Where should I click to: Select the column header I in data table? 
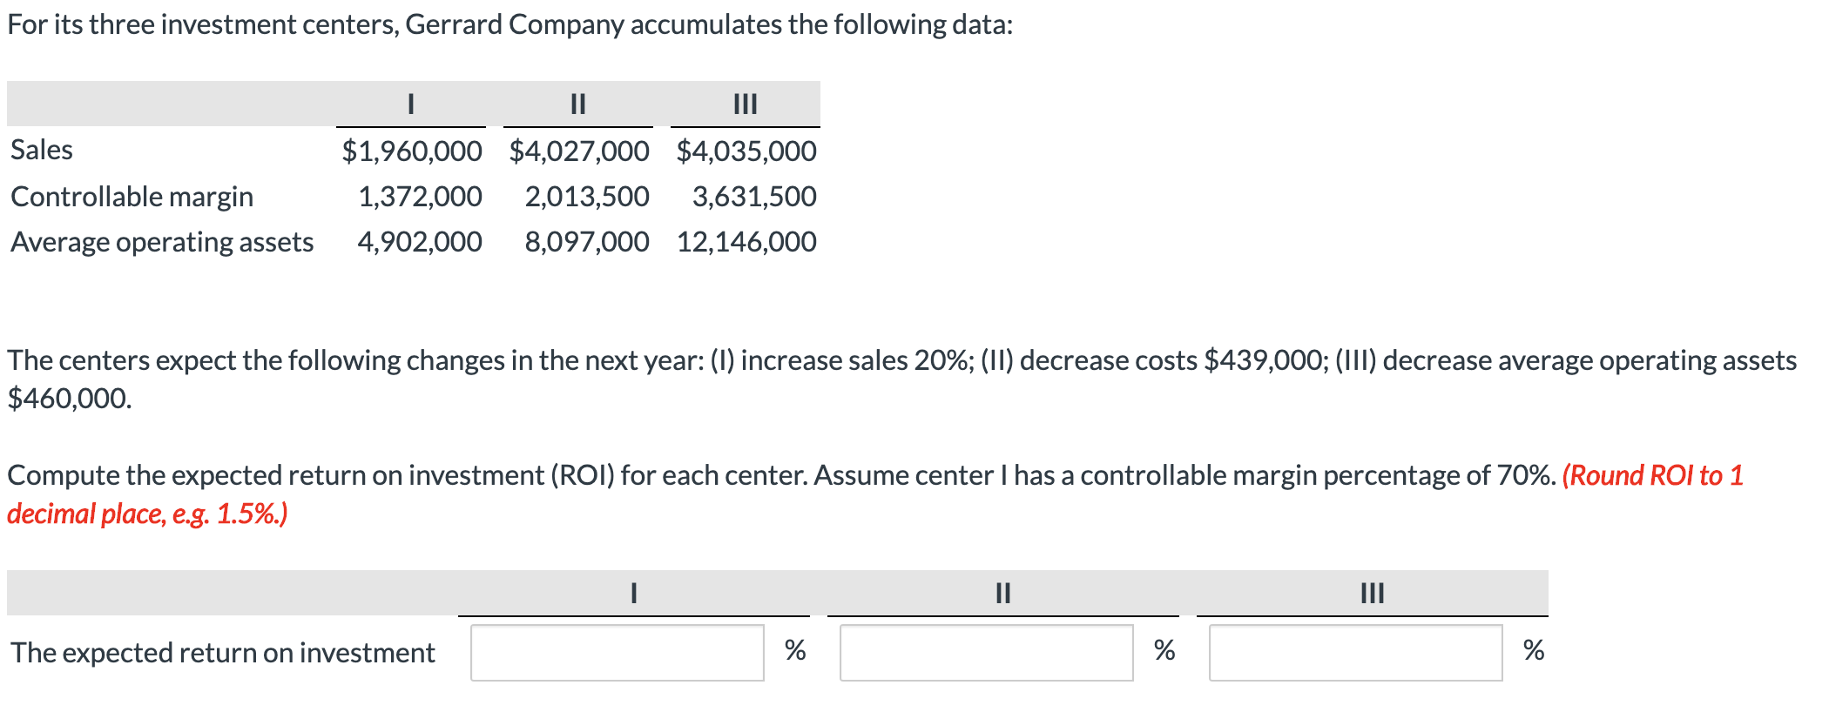[x=409, y=104]
